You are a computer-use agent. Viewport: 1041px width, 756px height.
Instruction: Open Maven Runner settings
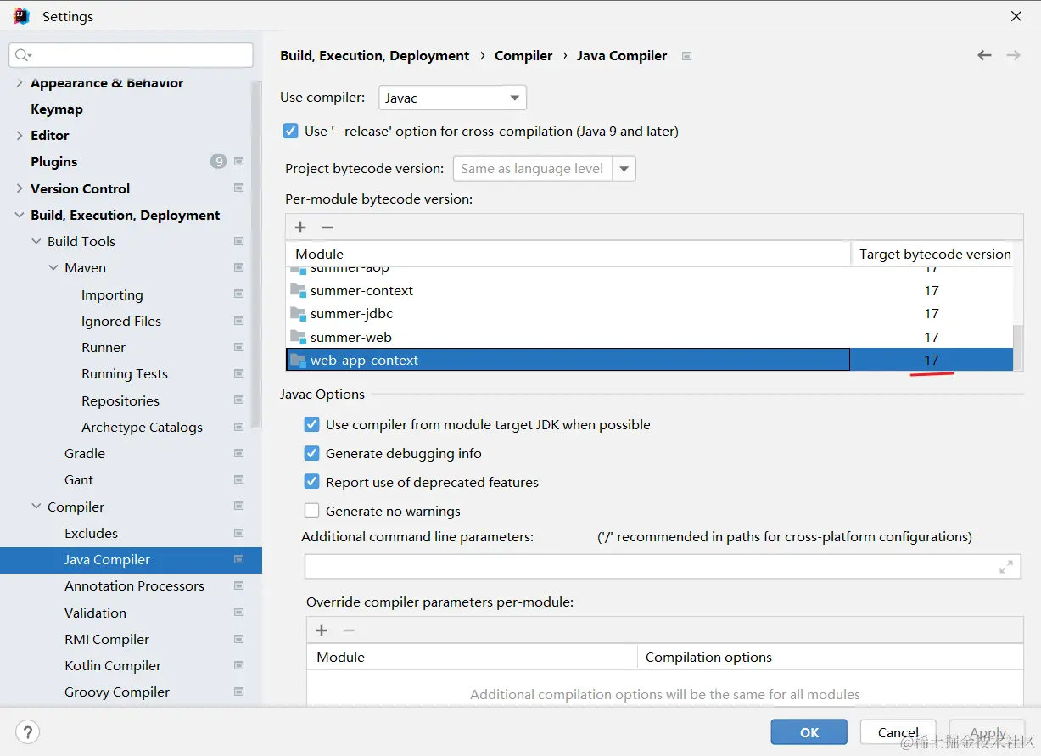point(104,347)
